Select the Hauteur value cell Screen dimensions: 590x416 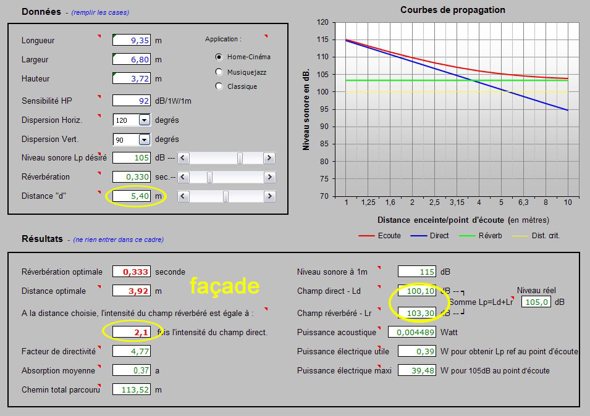pos(132,78)
